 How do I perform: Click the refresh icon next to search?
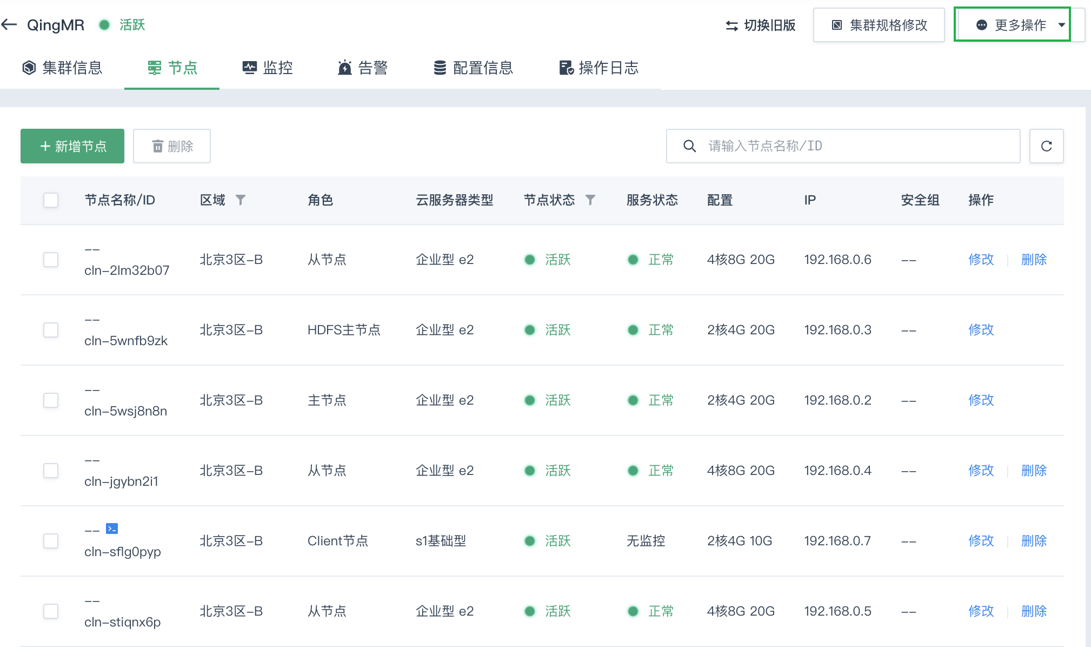pos(1046,146)
